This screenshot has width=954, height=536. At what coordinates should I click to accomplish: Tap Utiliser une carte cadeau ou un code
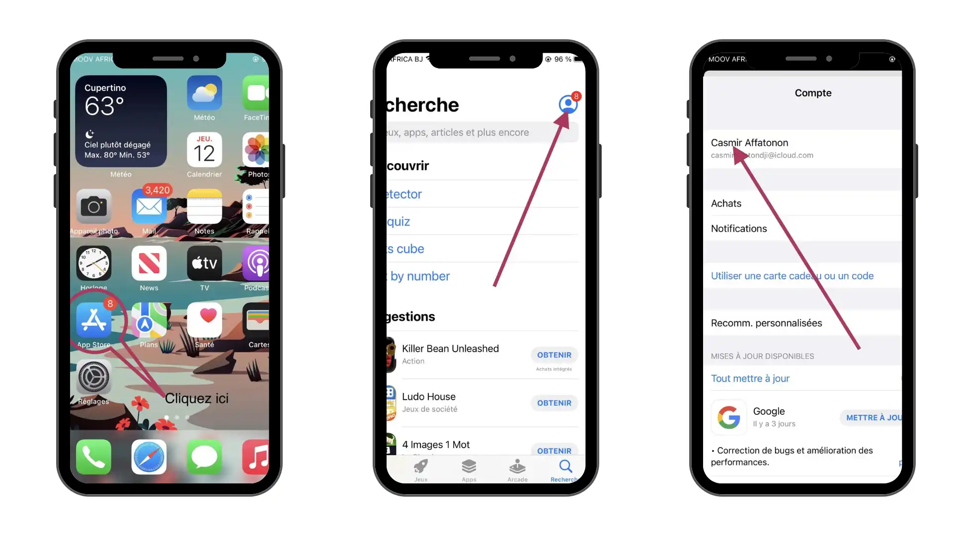792,275
